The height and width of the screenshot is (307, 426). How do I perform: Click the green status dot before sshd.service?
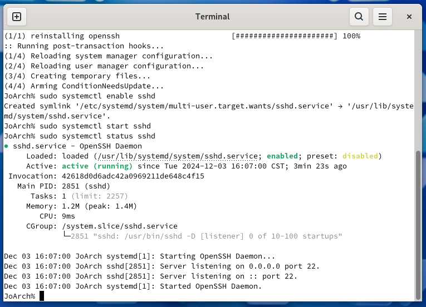(6, 146)
